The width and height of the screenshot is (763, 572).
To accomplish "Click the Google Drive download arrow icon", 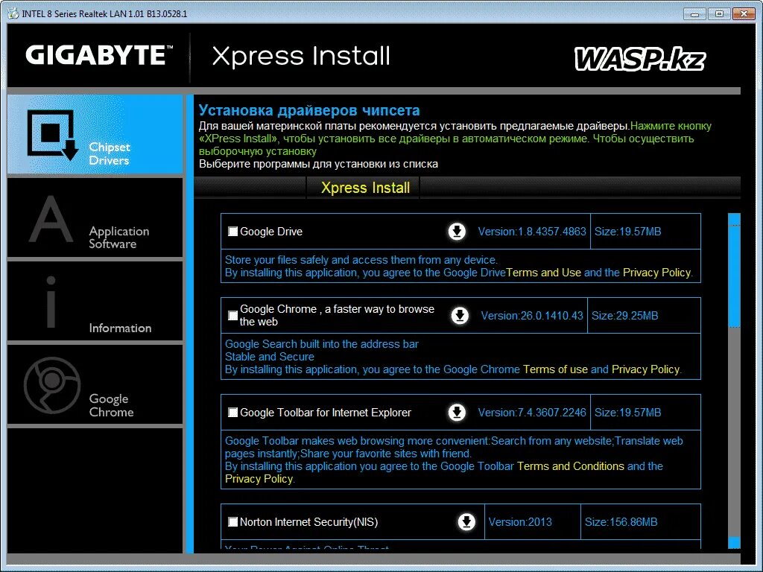I will (457, 232).
